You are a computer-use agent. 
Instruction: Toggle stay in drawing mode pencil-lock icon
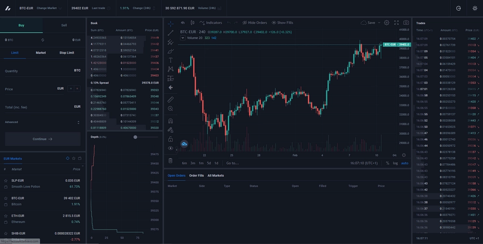coord(170,130)
